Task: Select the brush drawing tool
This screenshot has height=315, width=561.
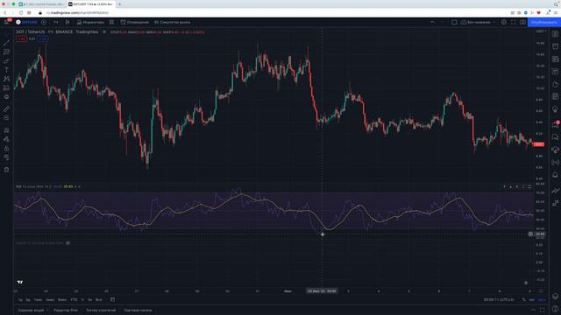Action: 6,60
